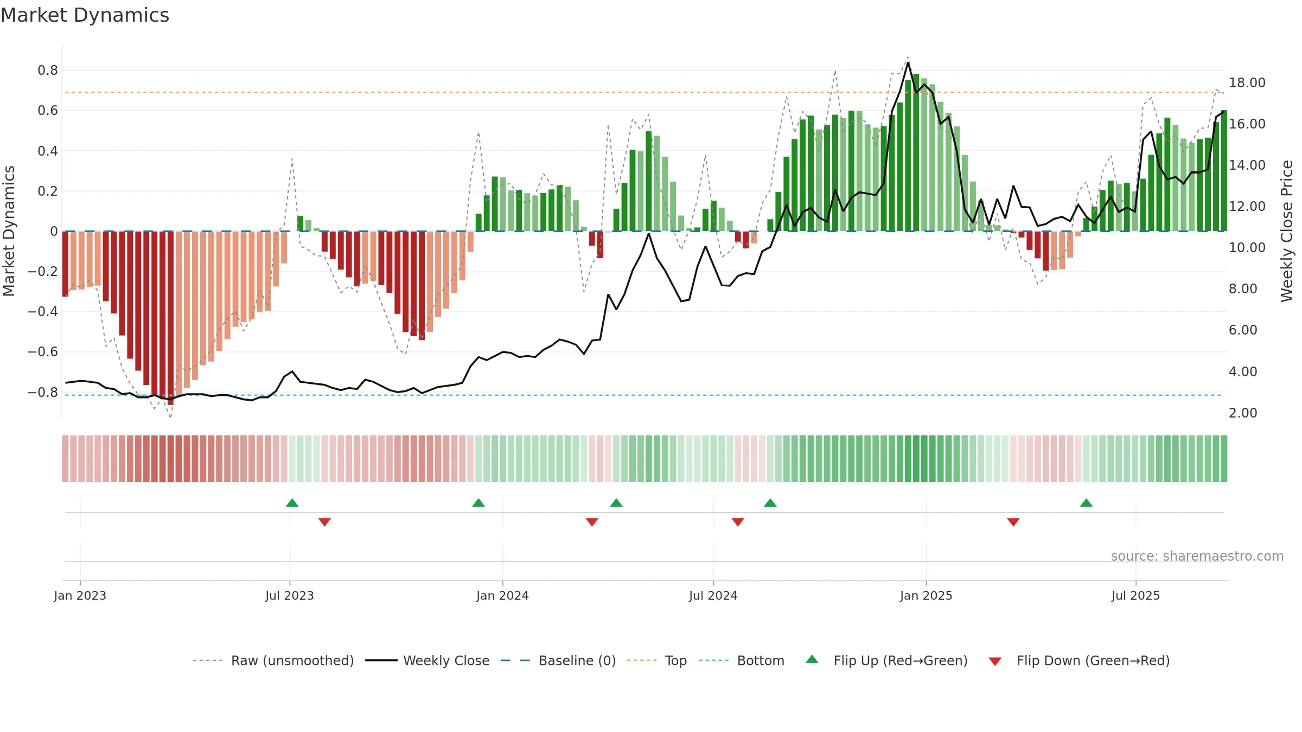Toggle the Baseline (0) legend entry
The image size is (1302, 732).
pos(558,660)
